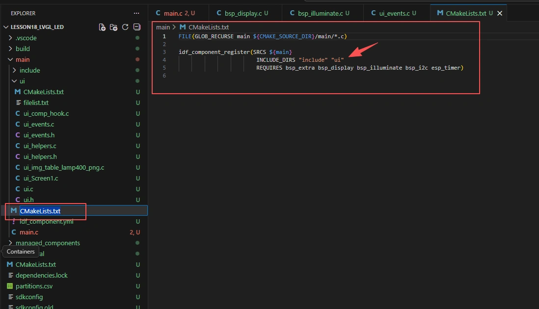539x309 pixels.
Task: Click line 4 INCLUDE_DIRS in the editor
Action: pyautogui.click(x=276, y=60)
